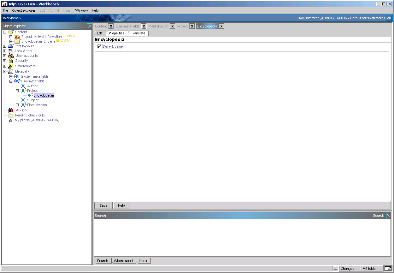Click the Plant division metafield icon
The image size is (394, 273).
23,105
